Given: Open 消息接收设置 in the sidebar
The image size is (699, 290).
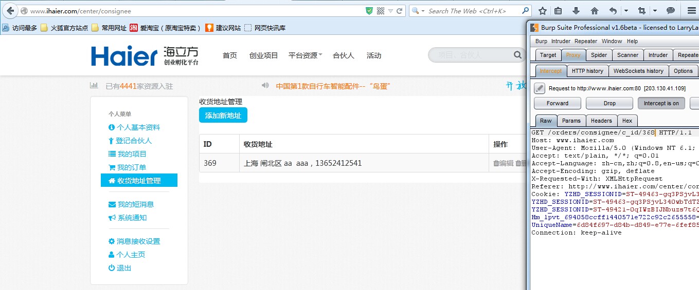Looking at the screenshot, I should click(134, 241).
